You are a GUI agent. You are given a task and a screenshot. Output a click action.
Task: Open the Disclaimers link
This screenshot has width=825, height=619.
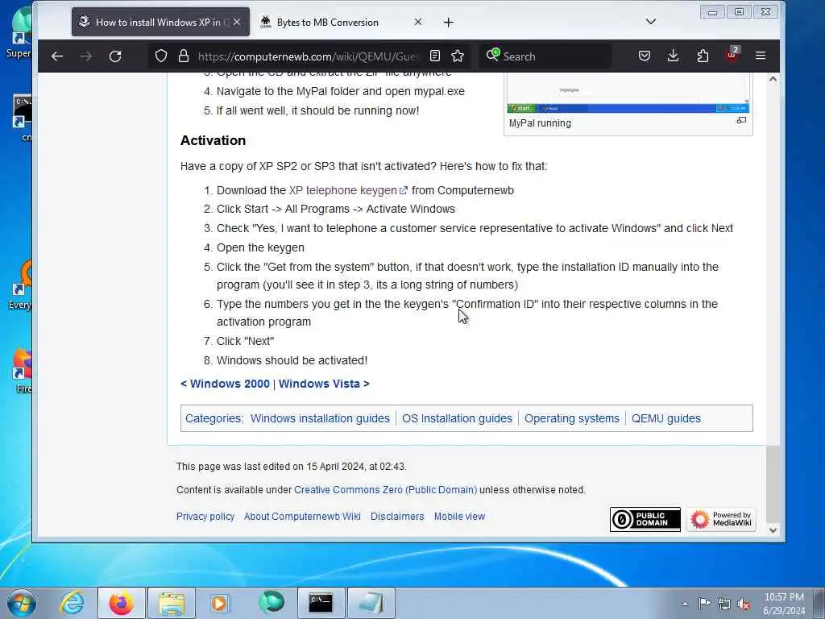tap(397, 517)
